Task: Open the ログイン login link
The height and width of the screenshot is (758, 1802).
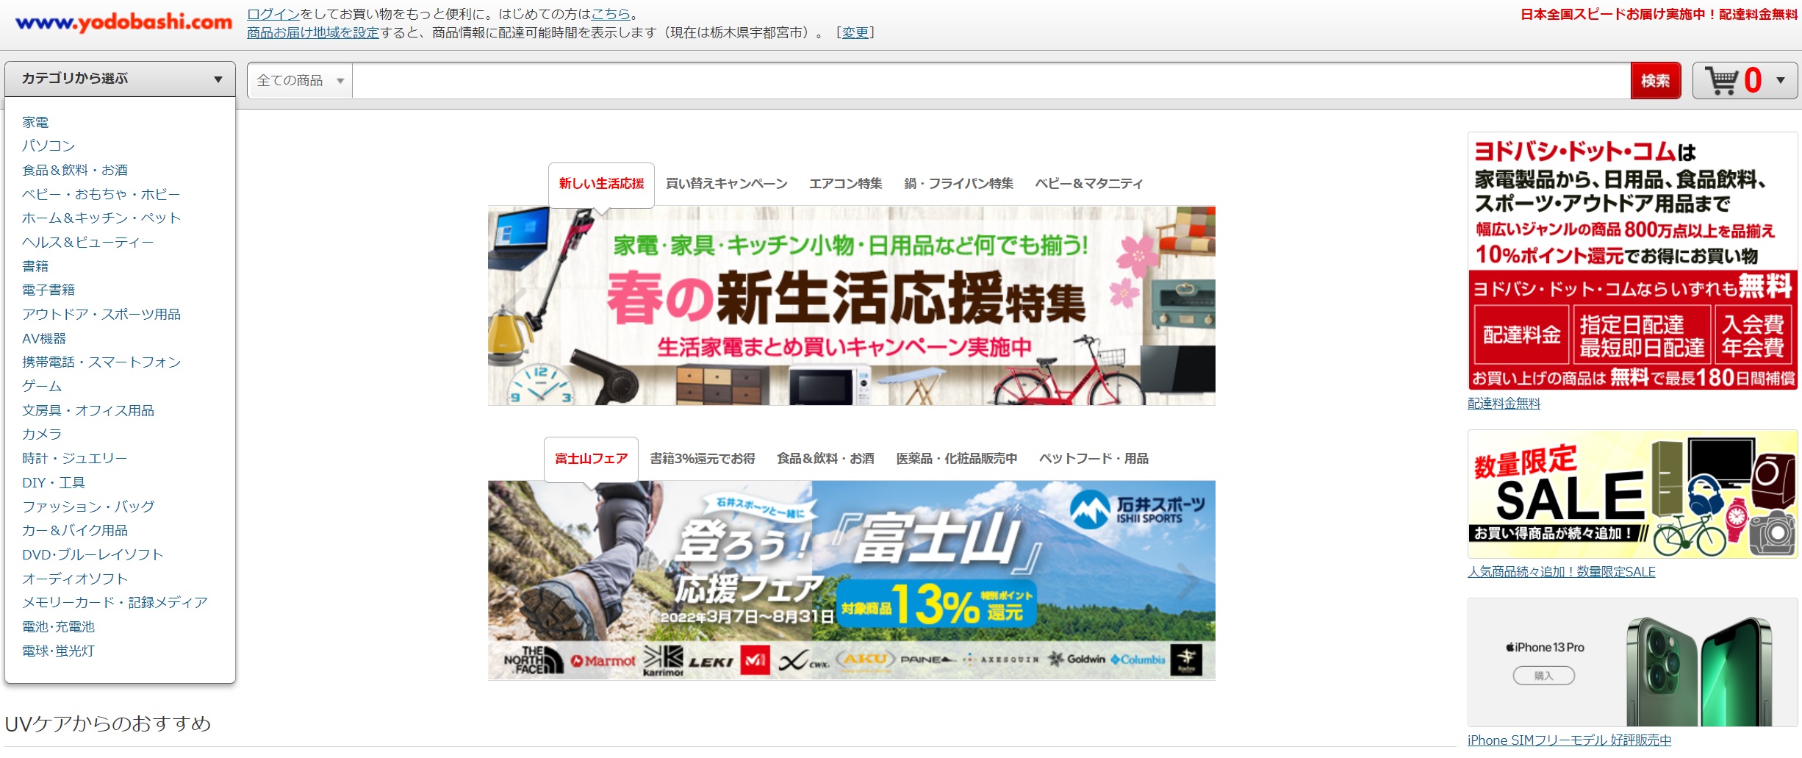Action: [273, 14]
